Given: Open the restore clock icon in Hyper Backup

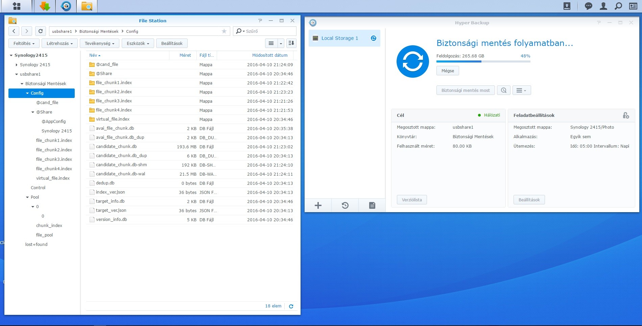Looking at the screenshot, I should coord(345,205).
